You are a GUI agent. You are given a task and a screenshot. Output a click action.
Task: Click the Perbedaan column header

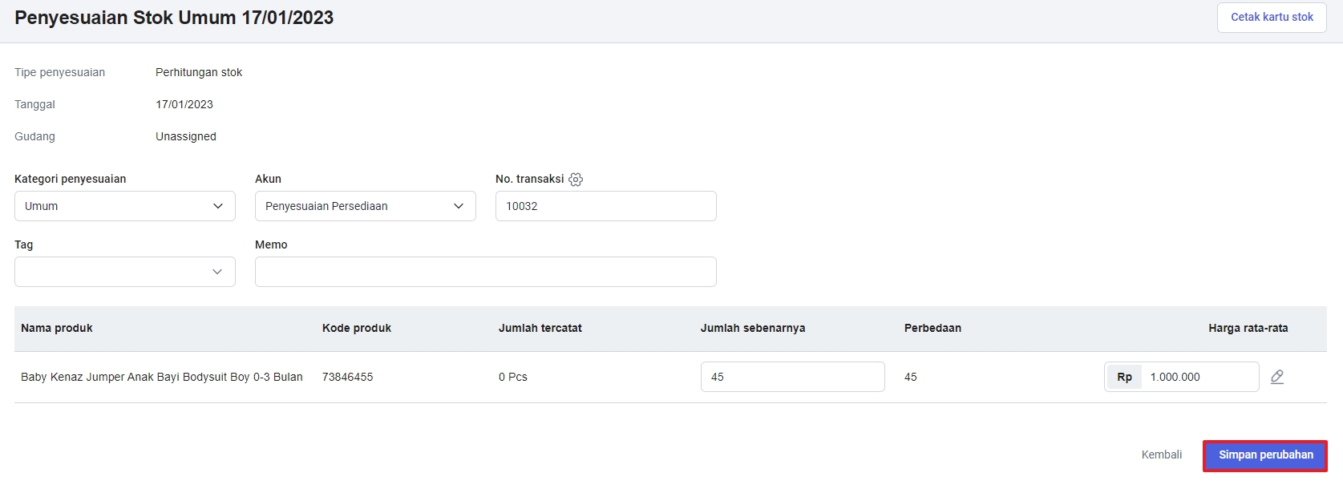tap(932, 328)
